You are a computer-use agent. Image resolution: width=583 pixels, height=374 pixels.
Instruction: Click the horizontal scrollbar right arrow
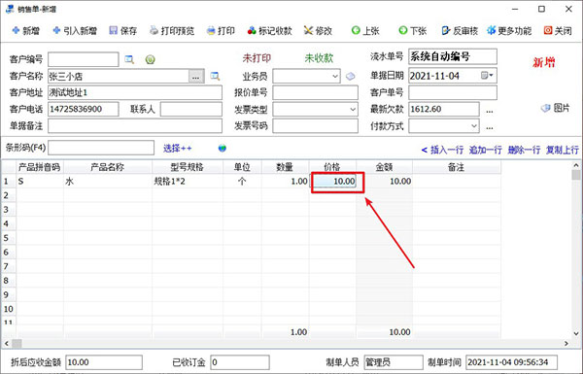pos(566,344)
